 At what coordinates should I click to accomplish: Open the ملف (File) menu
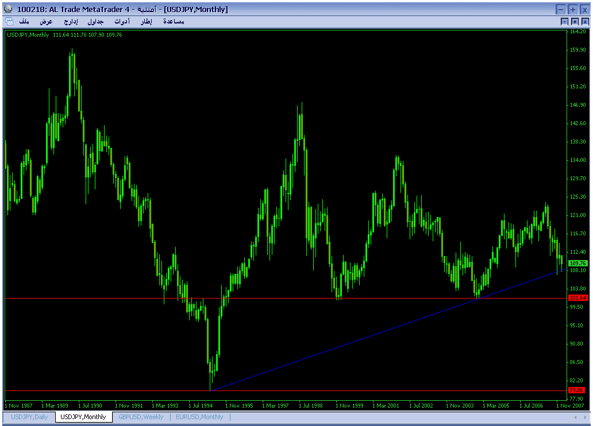point(24,21)
